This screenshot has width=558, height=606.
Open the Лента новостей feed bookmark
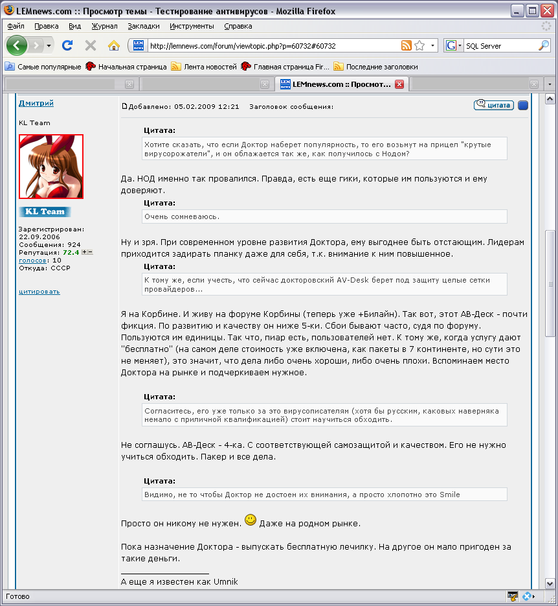pyautogui.click(x=204, y=67)
